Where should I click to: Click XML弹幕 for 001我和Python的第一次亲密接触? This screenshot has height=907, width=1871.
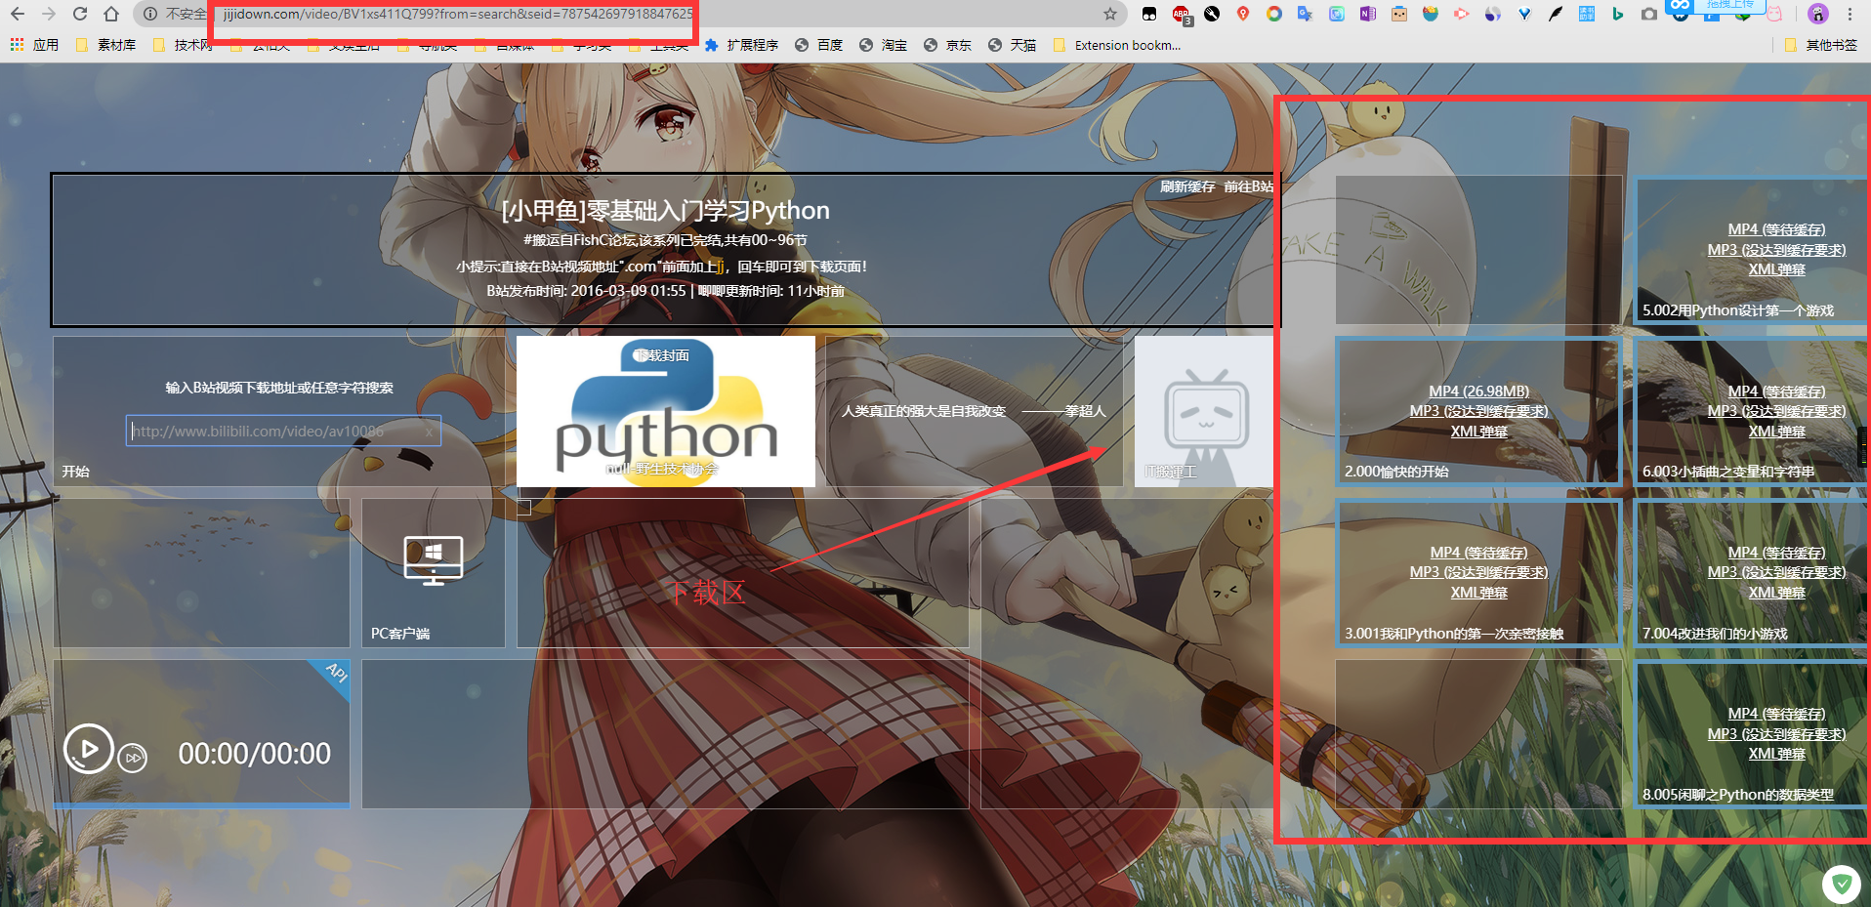pyautogui.click(x=1478, y=593)
